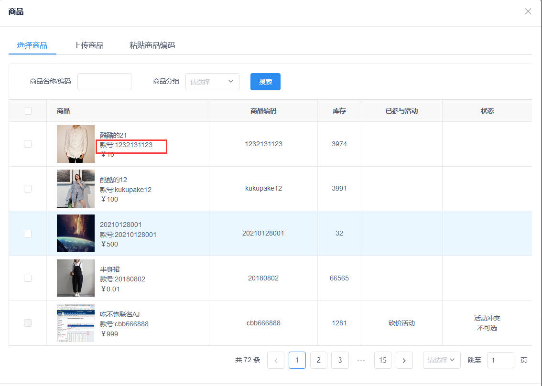This screenshot has height=386, width=542.
Task: Click product code cell kukupake12
Action: [x=263, y=188]
